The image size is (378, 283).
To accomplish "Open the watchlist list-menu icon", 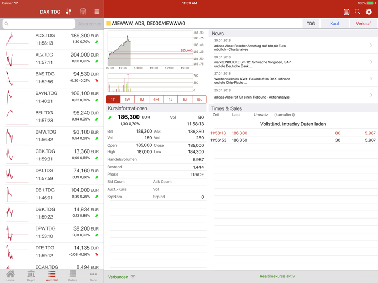I will point(97,12).
